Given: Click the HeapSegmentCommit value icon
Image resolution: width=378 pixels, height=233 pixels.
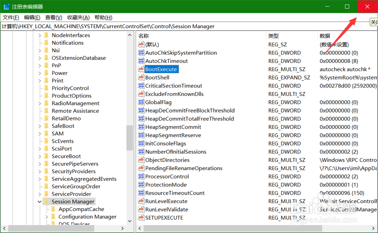Looking at the screenshot, I should (141, 127).
